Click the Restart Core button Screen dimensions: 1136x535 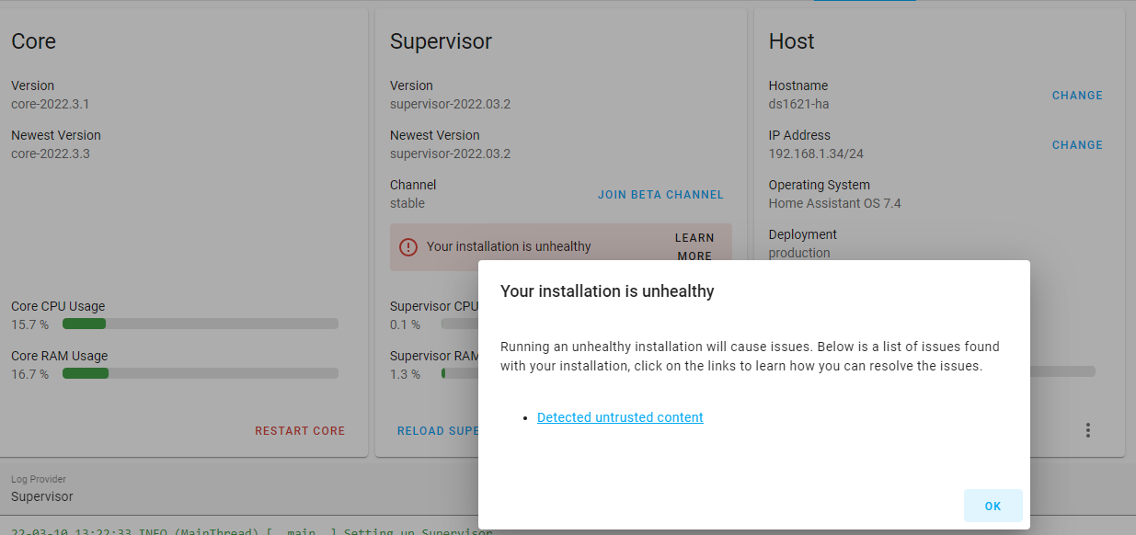pos(300,430)
